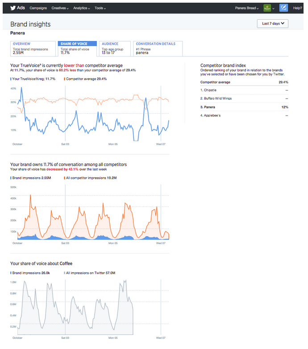308x349 pixels.
Task: Open the Panera Bread account dropdown
Action: point(248,8)
